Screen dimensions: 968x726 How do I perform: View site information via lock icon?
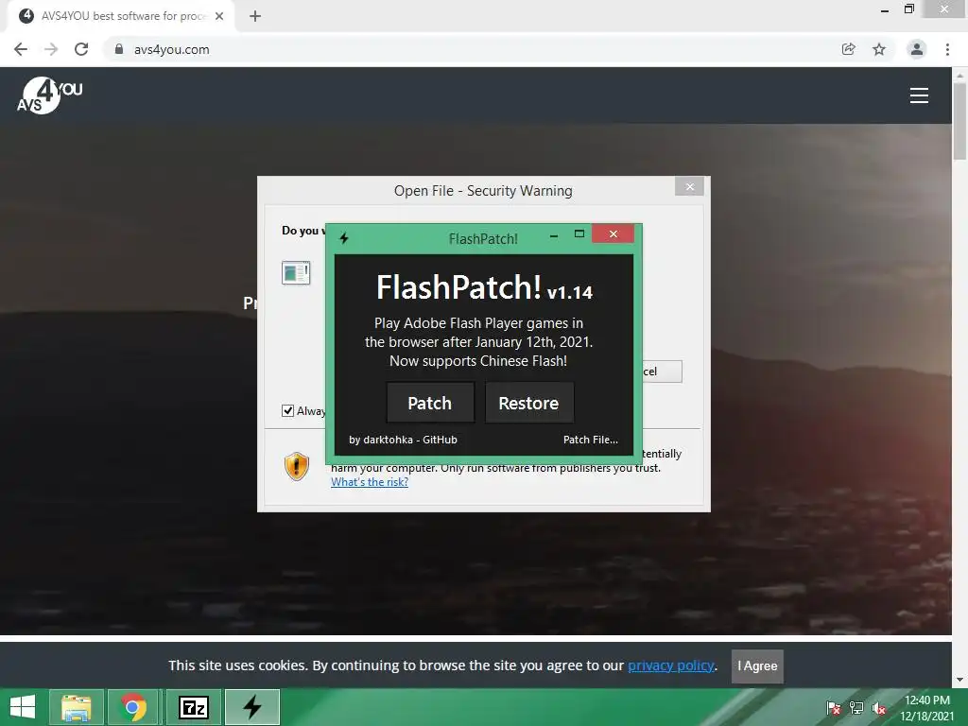[119, 49]
